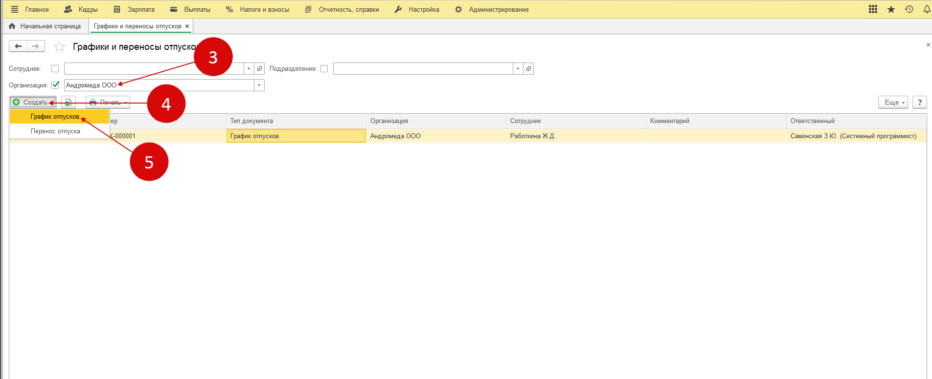
Task: Uncheck the Организация filter checkbox
Action: click(x=55, y=85)
